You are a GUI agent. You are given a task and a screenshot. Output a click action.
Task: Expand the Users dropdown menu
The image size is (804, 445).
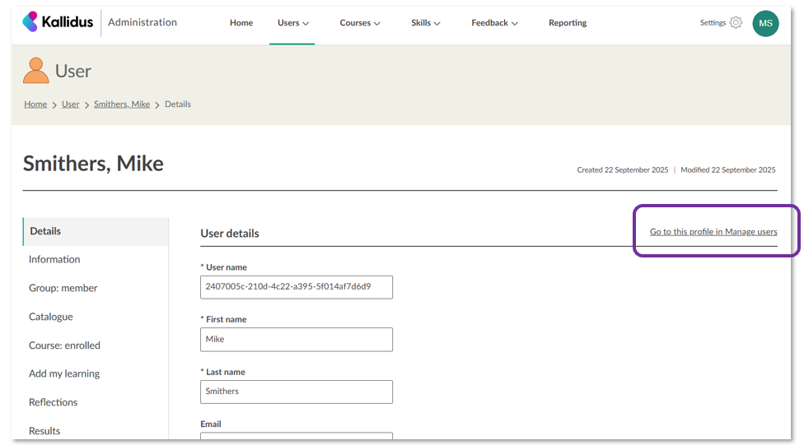[x=292, y=23]
